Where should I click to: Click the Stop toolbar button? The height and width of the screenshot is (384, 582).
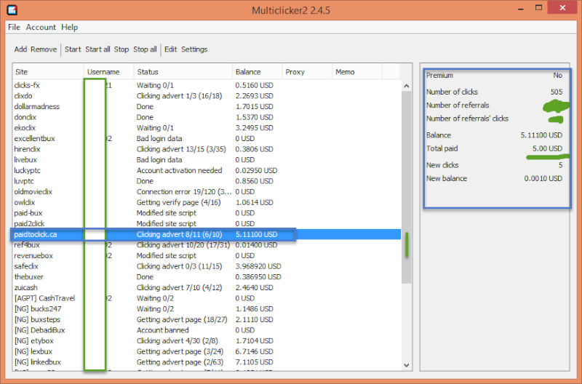[x=121, y=49]
